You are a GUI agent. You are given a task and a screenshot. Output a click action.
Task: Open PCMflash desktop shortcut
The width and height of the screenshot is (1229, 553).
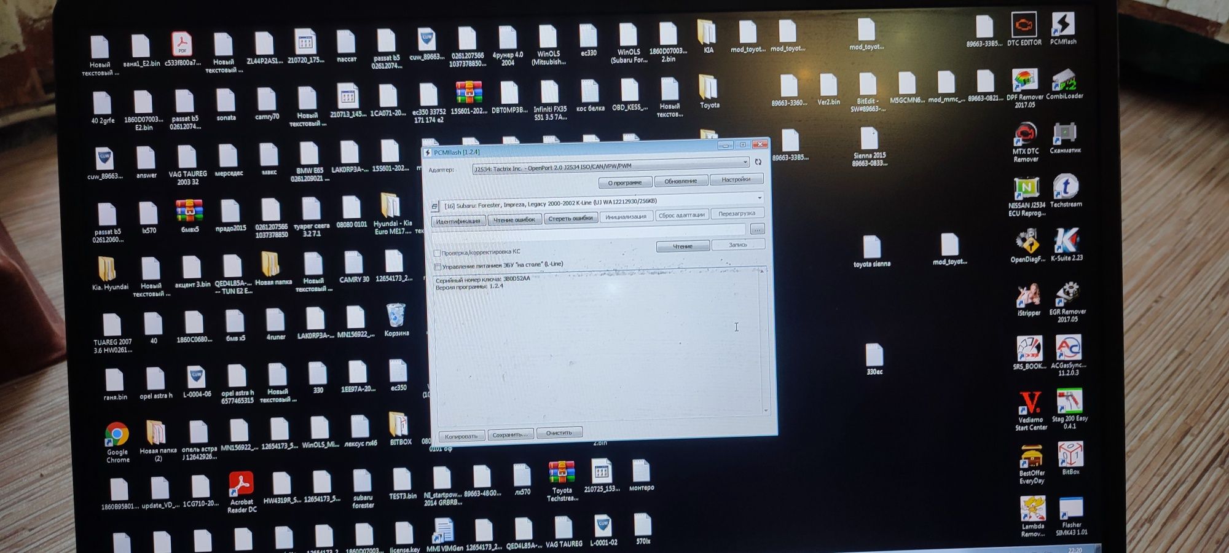pos(1063,28)
